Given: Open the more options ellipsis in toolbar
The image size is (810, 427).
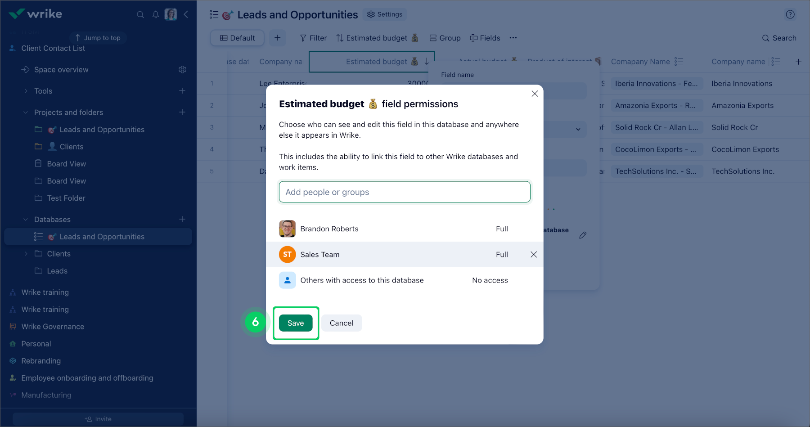Looking at the screenshot, I should pyautogui.click(x=513, y=38).
